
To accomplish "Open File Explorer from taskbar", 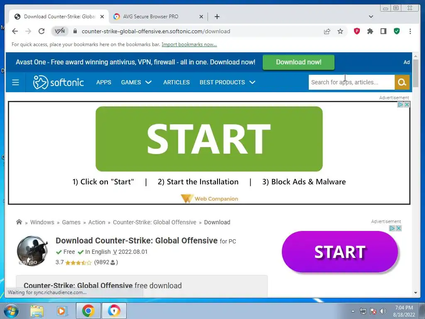I will (x=37, y=311).
